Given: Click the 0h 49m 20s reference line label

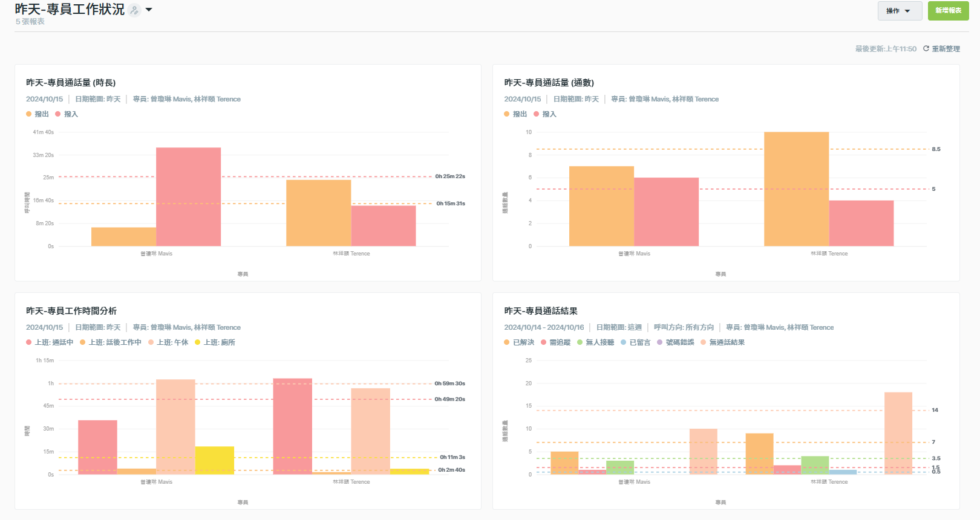Looking at the screenshot, I should coord(450,399).
